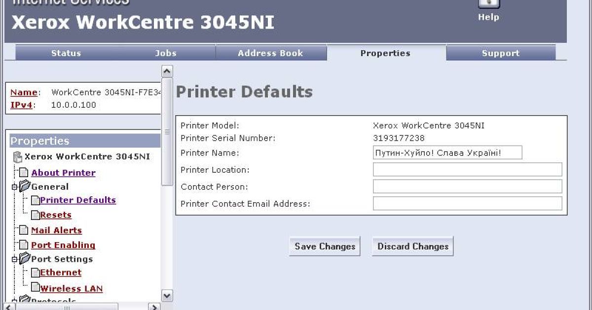592x310 pixels.
Task: Open the Printer Defaults link in the tree
Action: [x=78, y=200]
